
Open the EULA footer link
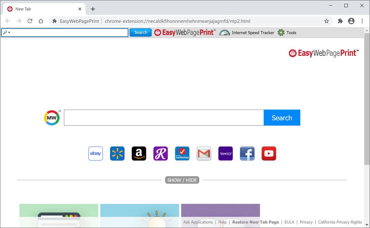pyautogui.click(x=289, y=222)
